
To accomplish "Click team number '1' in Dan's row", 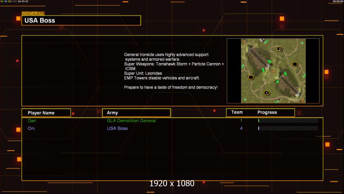I will pos(241,121).
